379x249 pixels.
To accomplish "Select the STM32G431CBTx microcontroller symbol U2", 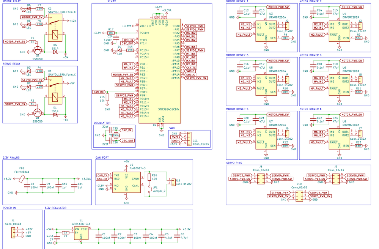I will click(159, 71).
